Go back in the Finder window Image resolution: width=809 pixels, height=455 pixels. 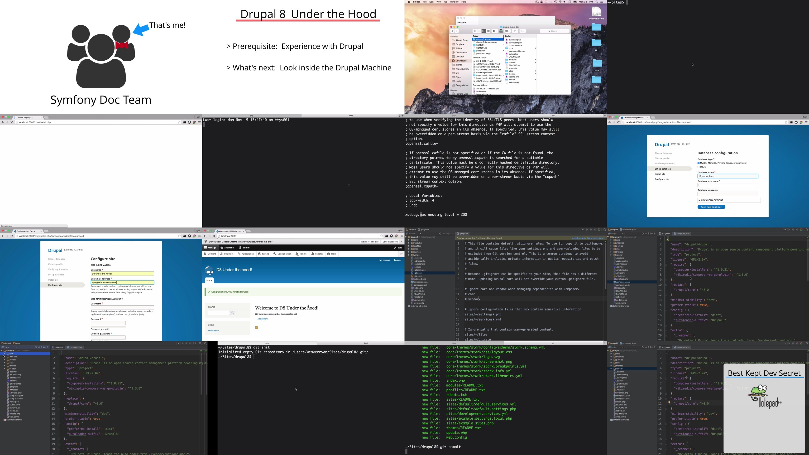click(x=452, y=31)
